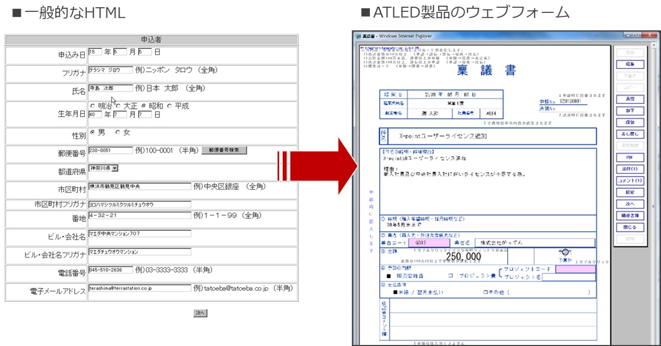Image resolution: width=661 pixels, height=346 pixels.
Task: Focus the 番地 input field
Action: (140, 215)
